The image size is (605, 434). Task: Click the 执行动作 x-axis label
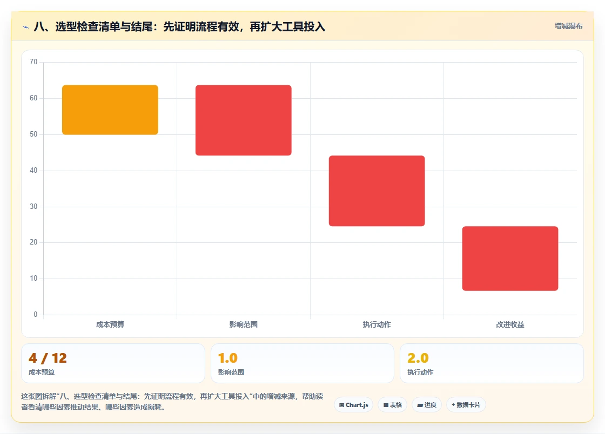pos(377,324)
